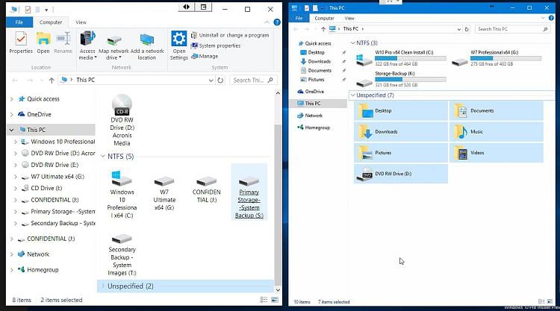
Task: Open the File tab in left window
Action: point(19,22)
